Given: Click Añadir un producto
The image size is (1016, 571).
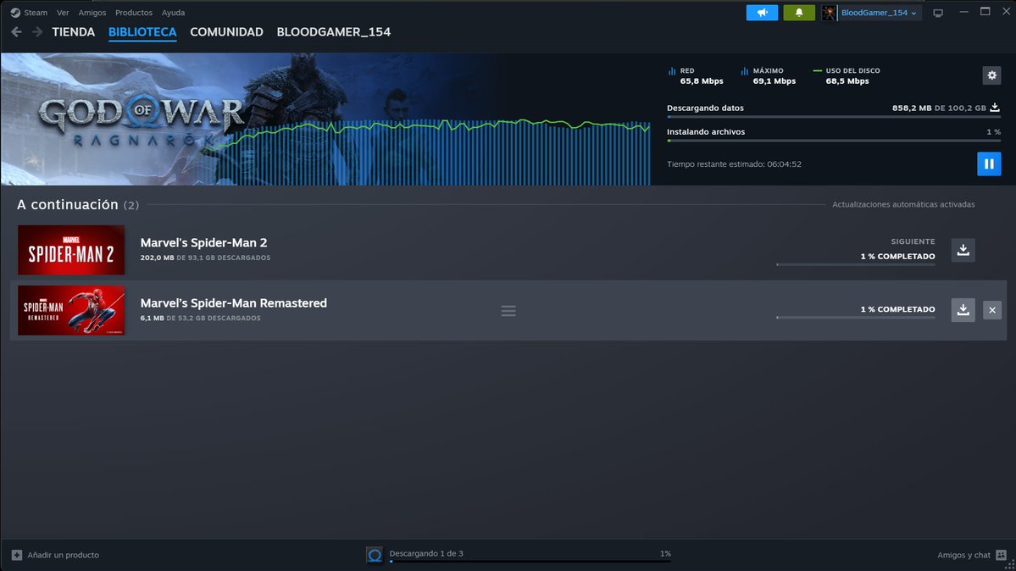Looking at the screenshot, I should tap(63, 555).
